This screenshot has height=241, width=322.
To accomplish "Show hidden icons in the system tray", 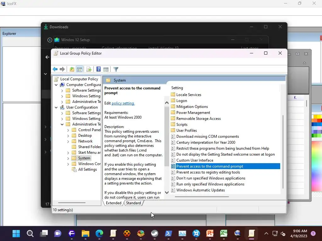I will tap(266, 233).
